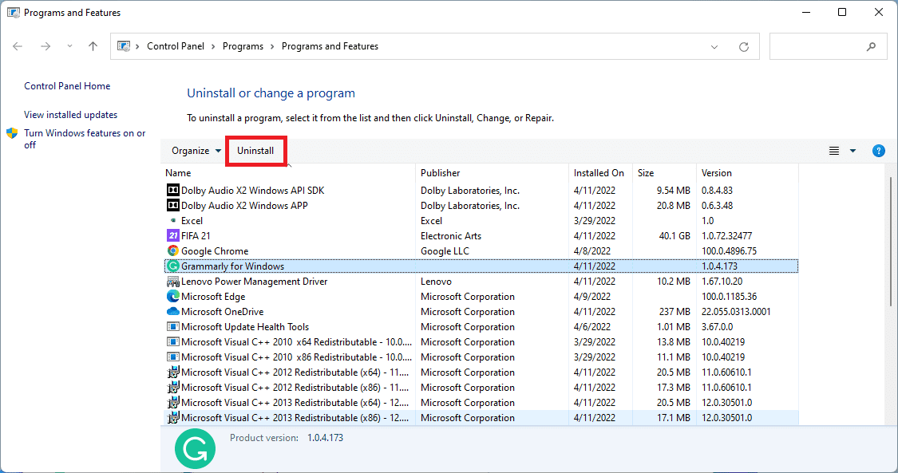Click Programs and Features in the breadcrumb
Screen dimensions: 898x473
pos(330,46)
